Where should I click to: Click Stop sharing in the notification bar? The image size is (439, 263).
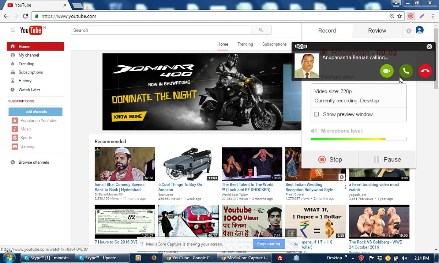(269, 244)
